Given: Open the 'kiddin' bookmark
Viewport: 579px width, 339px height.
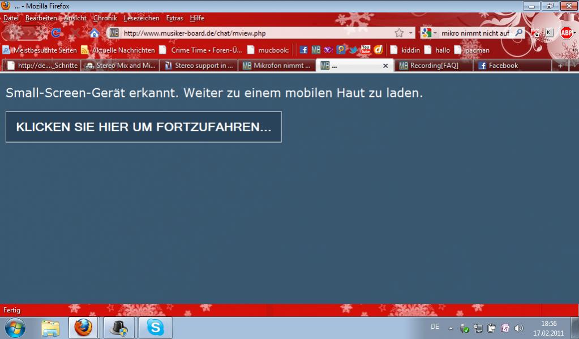Looking at the screenshot, I should 405,50.
